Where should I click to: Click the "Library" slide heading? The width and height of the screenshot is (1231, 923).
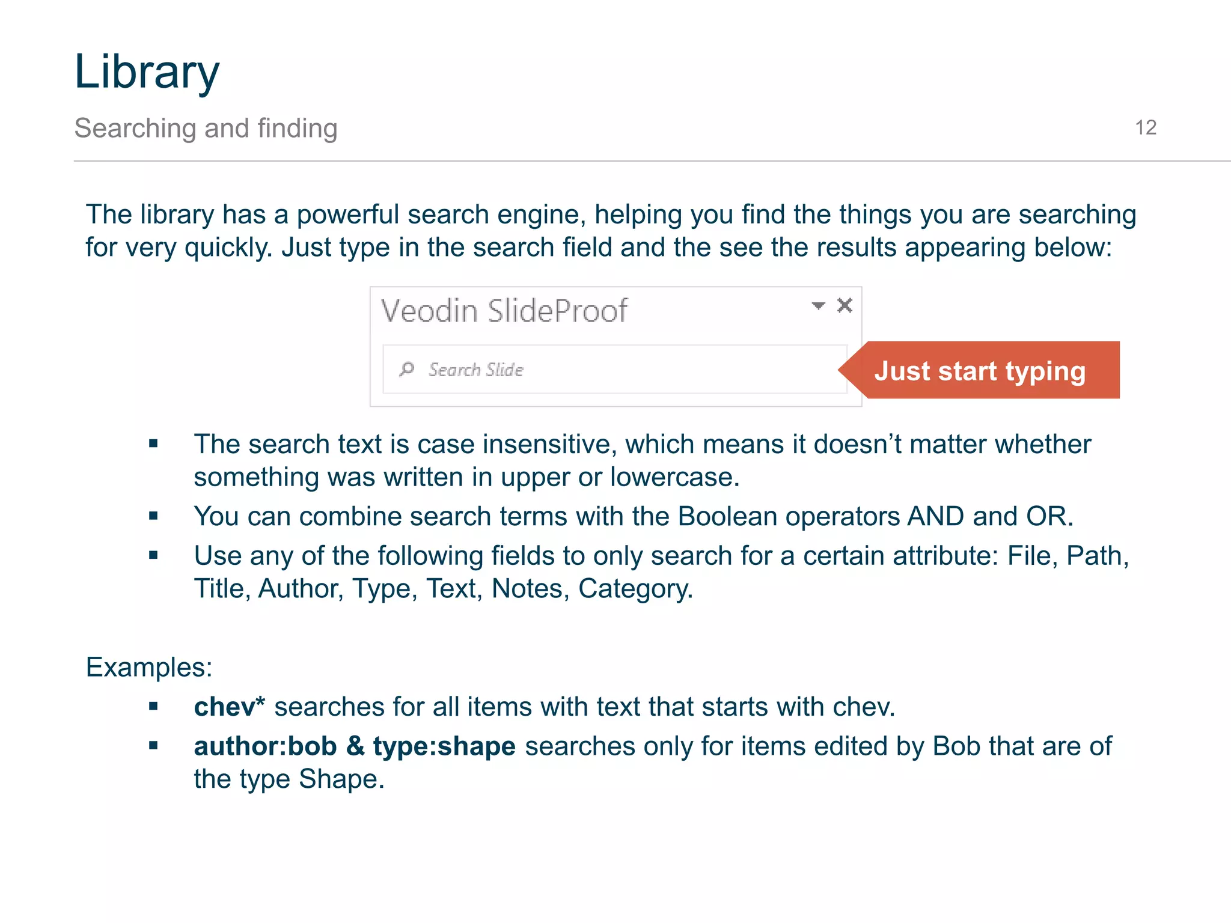(147, 72)
